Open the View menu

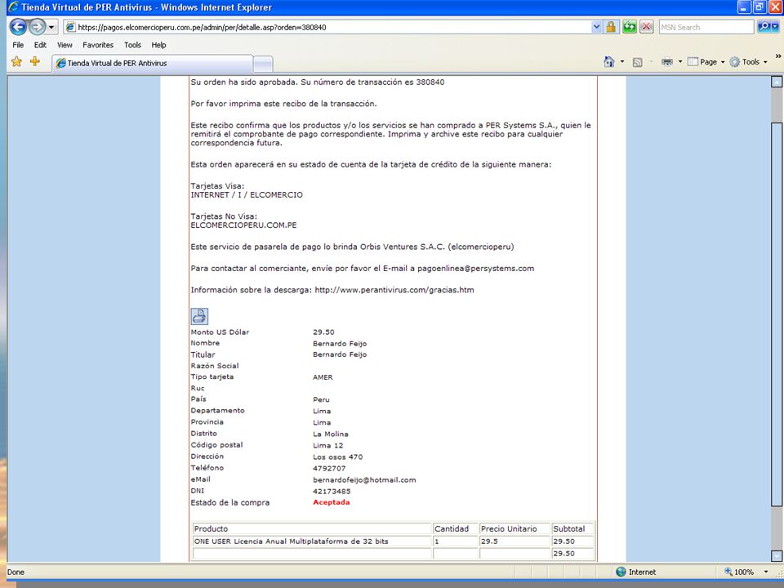pyautogui.click(x=65, y=45)
